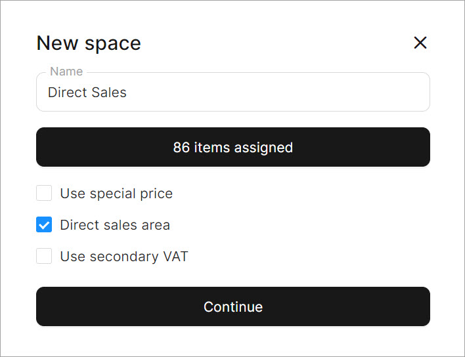Dismiss the dialog using the X icon
This screenshot has height=357, width=465.
(420, 43)
